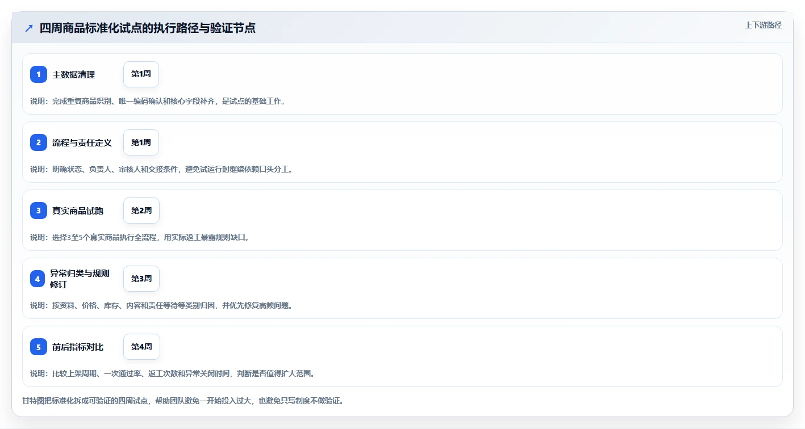The height and width of the screenshot is (429, 805).
Task: Click the arrow icon beside the title
Action: [29, 28]
